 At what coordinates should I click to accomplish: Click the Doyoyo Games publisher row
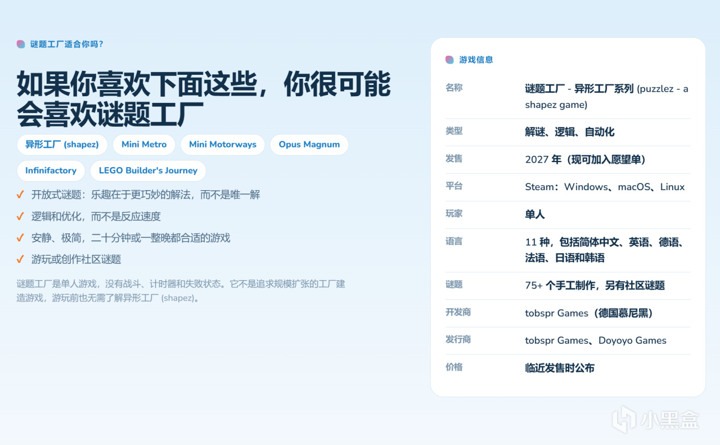coord(568,340)
